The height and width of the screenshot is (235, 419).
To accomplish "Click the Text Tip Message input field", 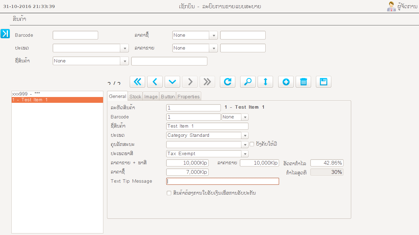I will [223, 181].
